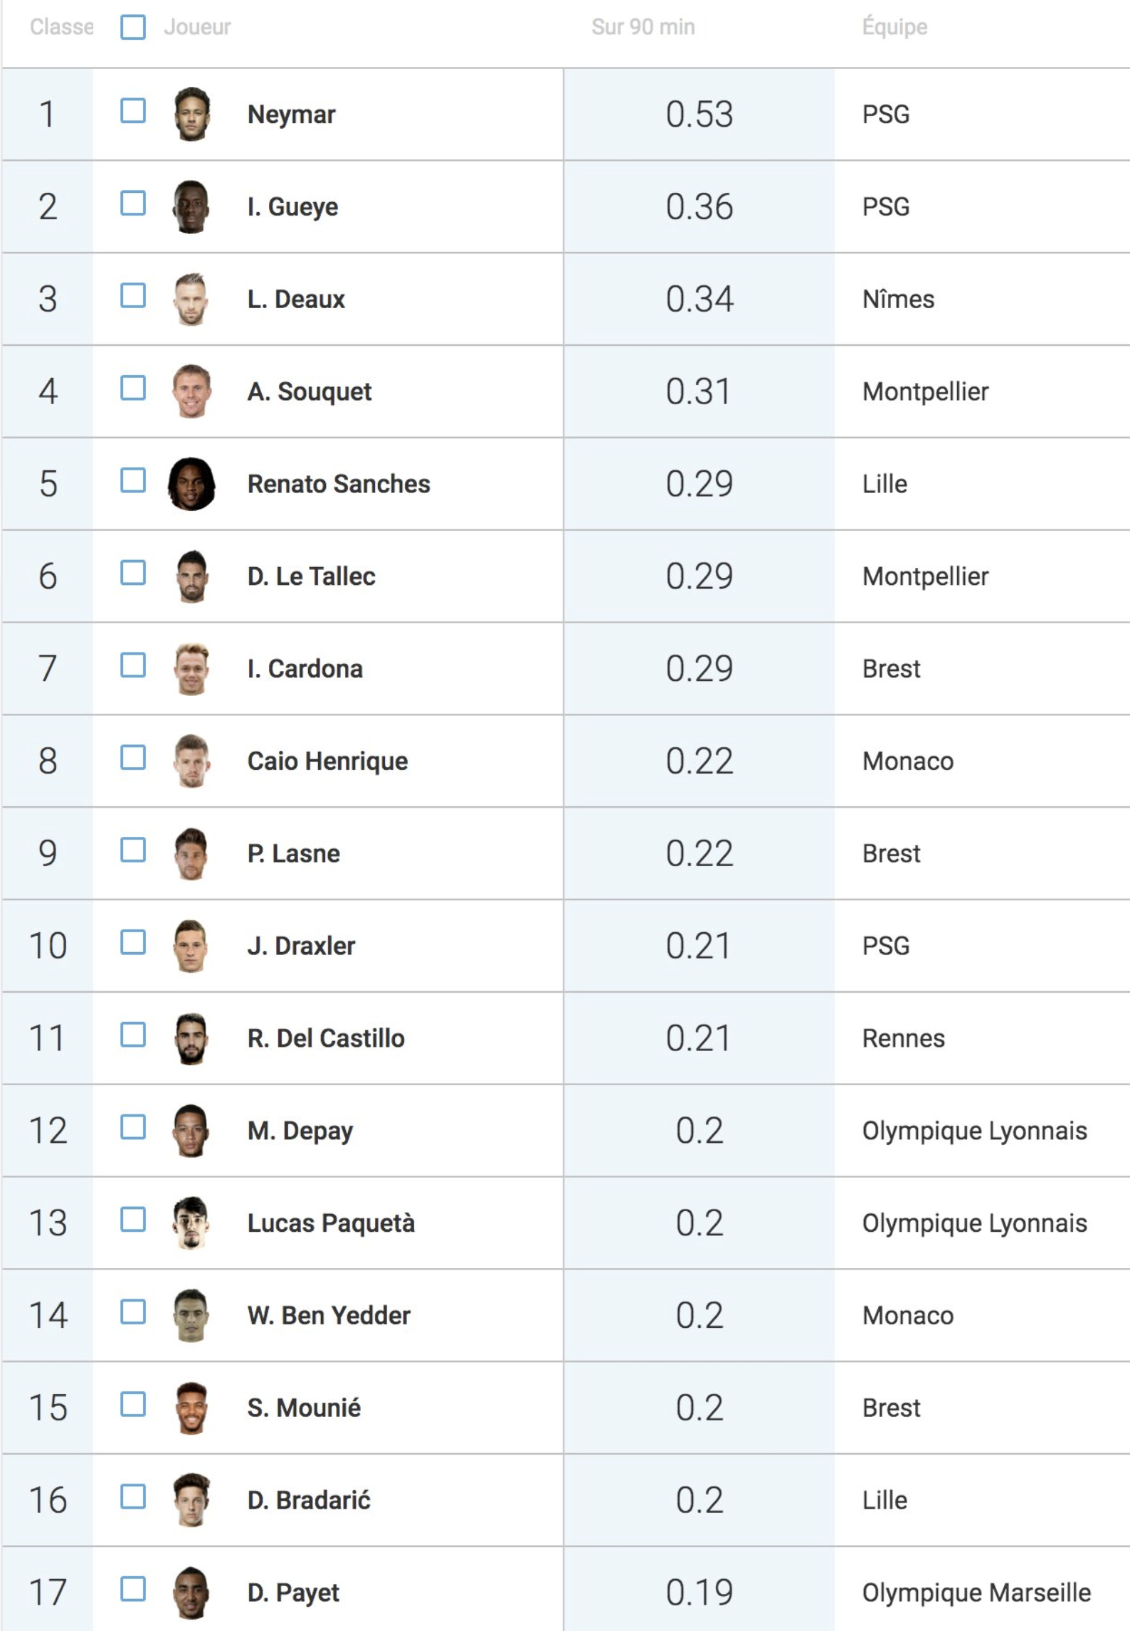1130x1631 pixels.
Task: Sort table by Équipe header
Action: tap(894, 26)
